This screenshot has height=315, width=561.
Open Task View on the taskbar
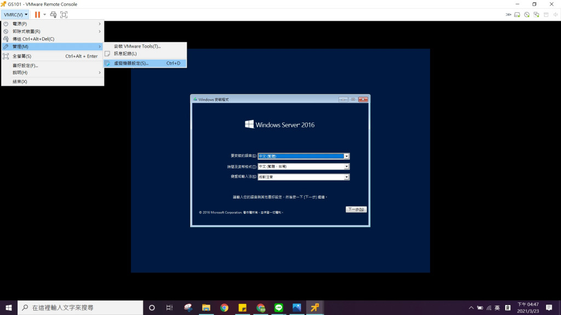coord(170,307)
